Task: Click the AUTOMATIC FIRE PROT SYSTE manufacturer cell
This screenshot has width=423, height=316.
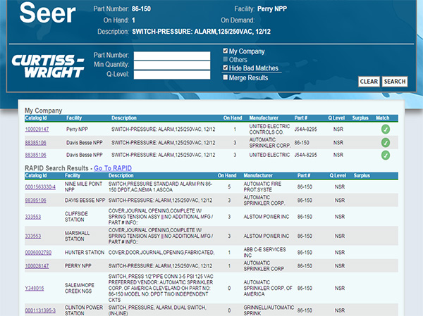Action: pyautogui.click(x=262, y=187)
